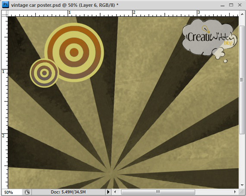The width and height of the screenshot is (246, 196).
Task: Click the horizontal scrollbar left arrow
Action: [115, 192]
